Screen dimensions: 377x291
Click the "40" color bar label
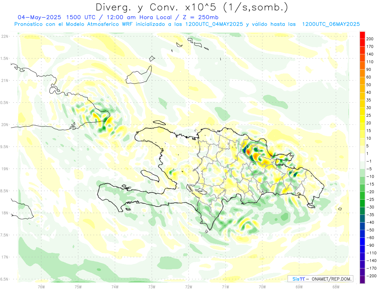pos(369,92)
